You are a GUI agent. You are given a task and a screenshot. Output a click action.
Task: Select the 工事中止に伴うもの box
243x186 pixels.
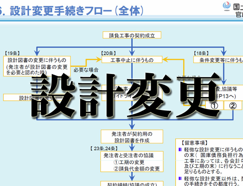coord(132,60)
